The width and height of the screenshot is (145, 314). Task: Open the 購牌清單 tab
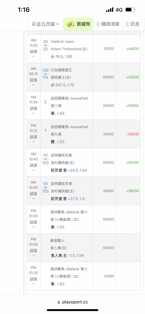click(108, 24)
